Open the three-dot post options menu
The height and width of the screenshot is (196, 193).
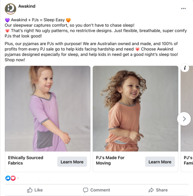coord(183,9)
